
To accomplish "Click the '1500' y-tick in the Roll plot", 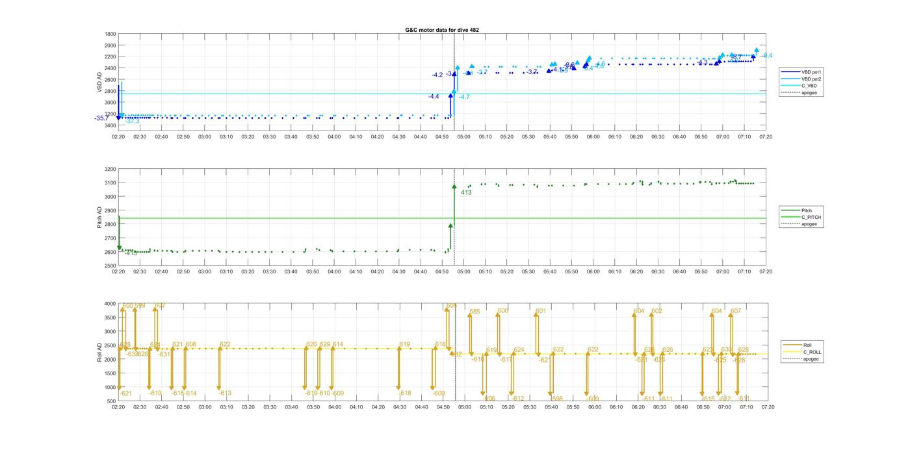I will 110,373.
